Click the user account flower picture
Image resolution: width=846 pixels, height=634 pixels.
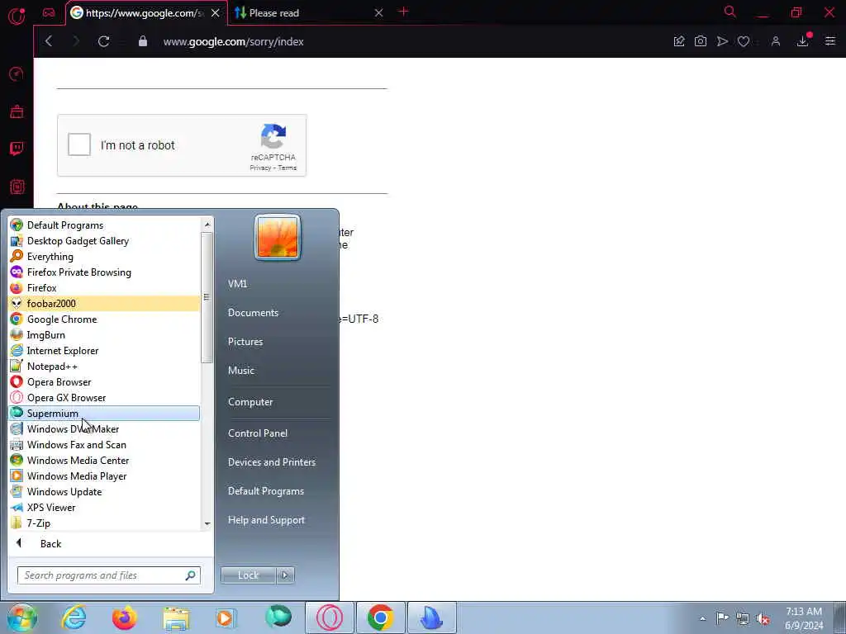(278, 237)
